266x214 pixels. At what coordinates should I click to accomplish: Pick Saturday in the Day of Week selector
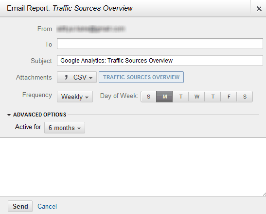click(x=245, y=97)
